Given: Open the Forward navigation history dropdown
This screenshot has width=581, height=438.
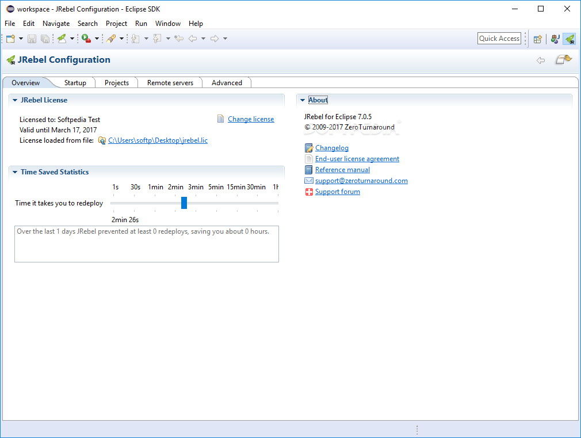Looking at the screenshot, I should click(x=225, y=39).
